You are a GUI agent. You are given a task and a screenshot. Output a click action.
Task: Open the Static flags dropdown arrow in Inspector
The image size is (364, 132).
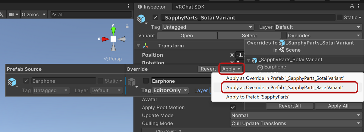pos(360,18)
